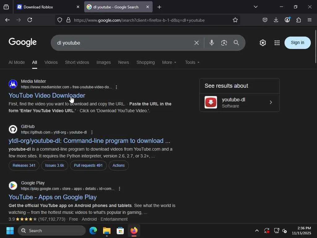
Task: Close the dl youtube search tab
Action: 148,7
